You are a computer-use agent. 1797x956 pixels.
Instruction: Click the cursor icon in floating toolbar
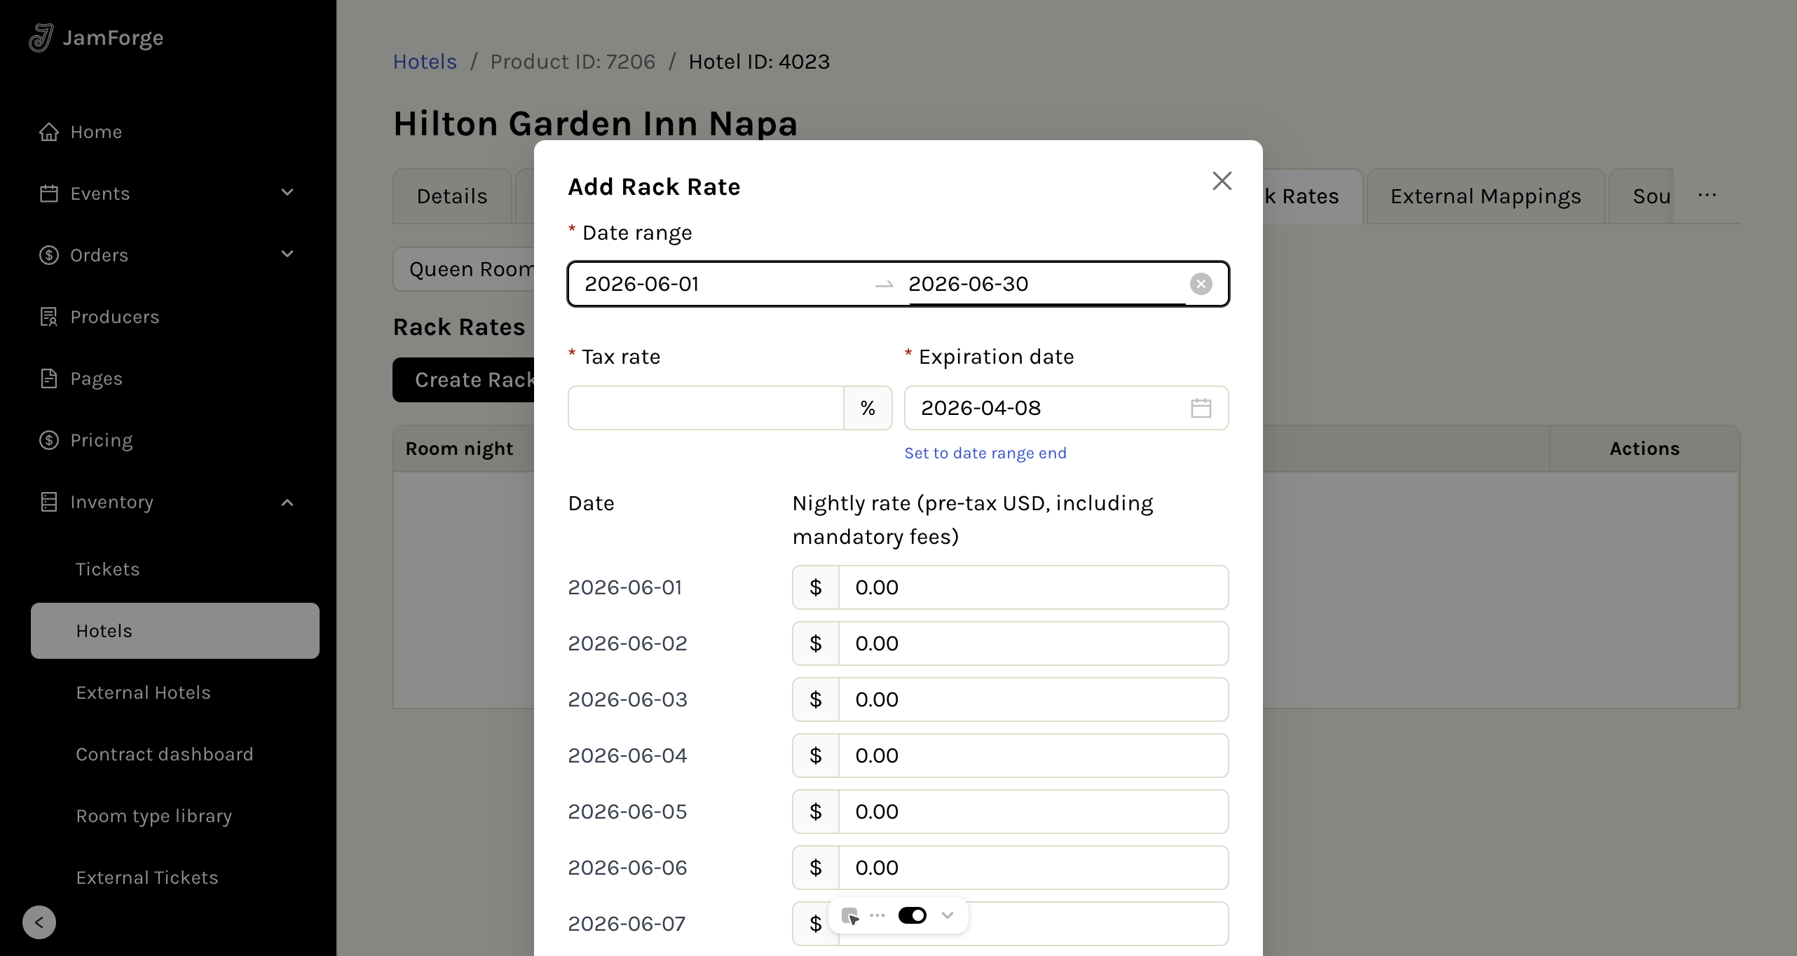point(850,916)
